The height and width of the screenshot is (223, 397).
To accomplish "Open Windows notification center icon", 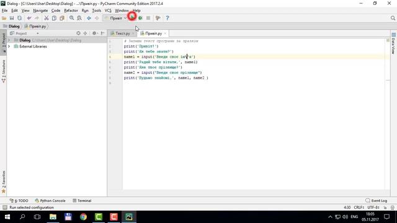I will coord(386,217).
